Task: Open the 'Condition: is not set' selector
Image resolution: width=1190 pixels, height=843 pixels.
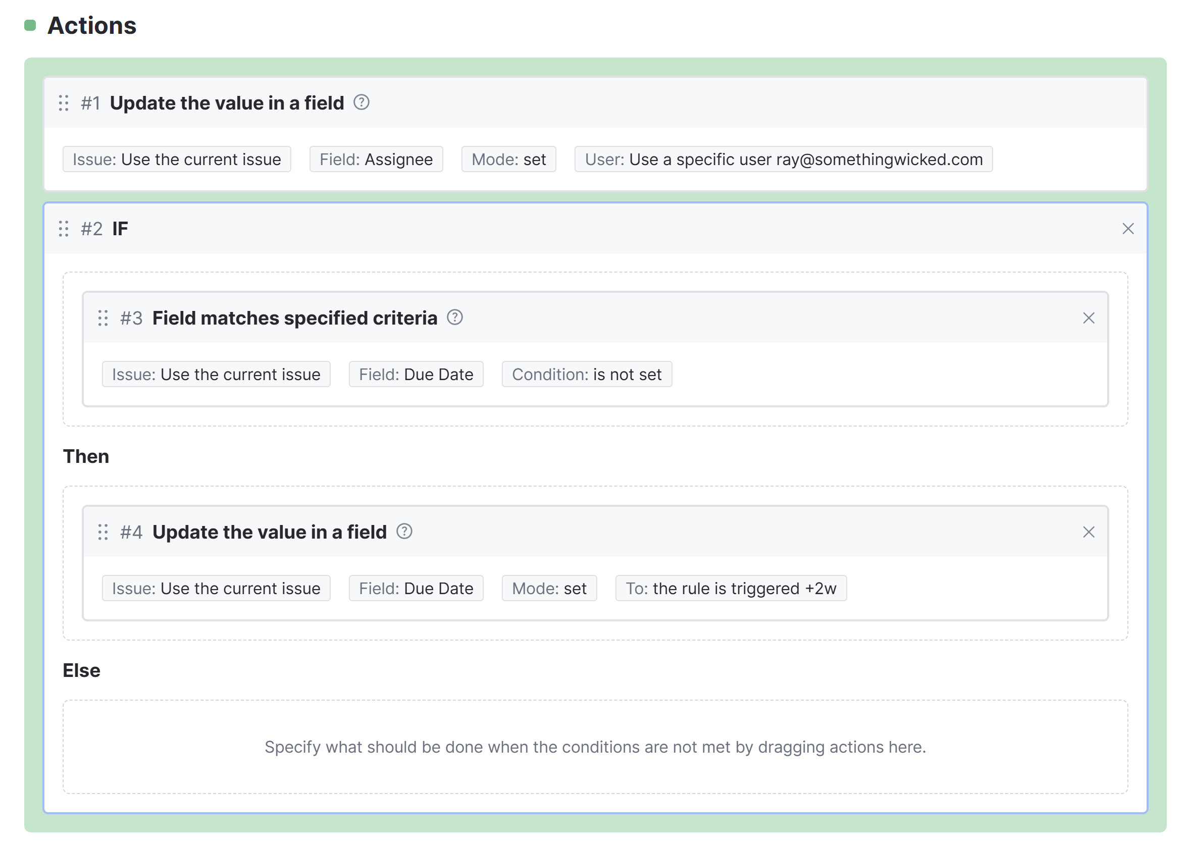Action: point(587,374)
